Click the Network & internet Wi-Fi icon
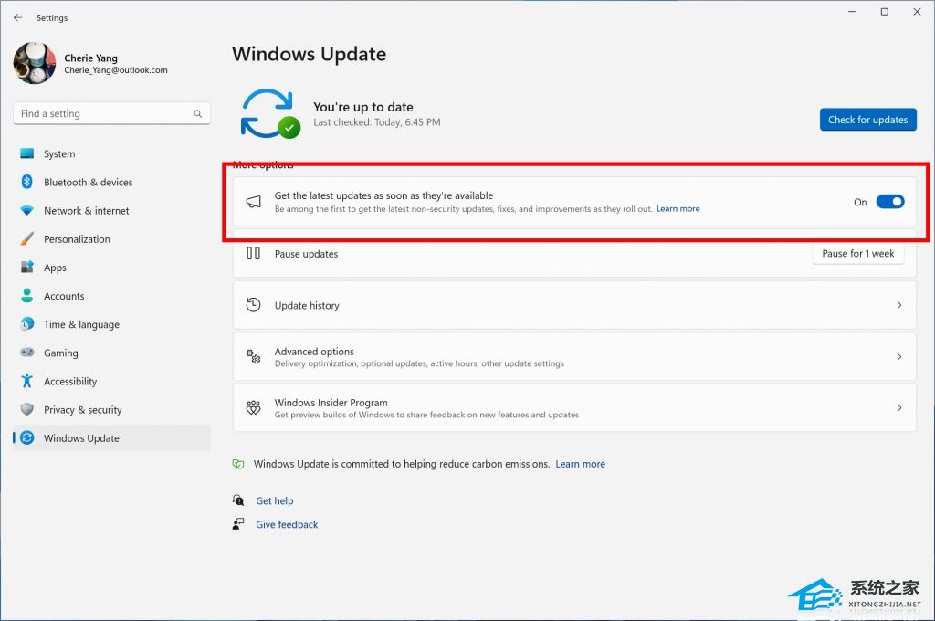Viewport: 935px width, 621px height. tap(27, 211)
